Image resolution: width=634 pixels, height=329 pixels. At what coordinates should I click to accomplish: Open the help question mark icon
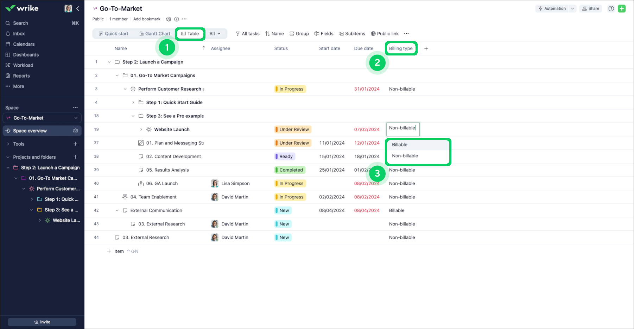[x=611, y=9]
